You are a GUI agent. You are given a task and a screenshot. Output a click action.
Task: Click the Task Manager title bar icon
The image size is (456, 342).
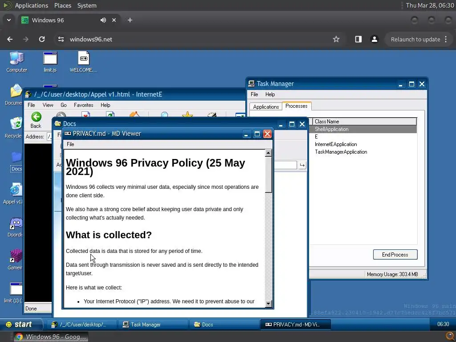251,84
